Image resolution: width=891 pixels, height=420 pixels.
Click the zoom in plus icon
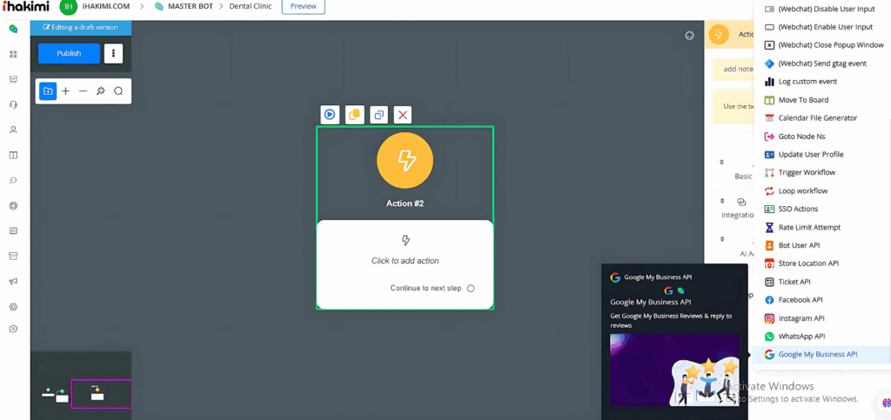[65, 91]
